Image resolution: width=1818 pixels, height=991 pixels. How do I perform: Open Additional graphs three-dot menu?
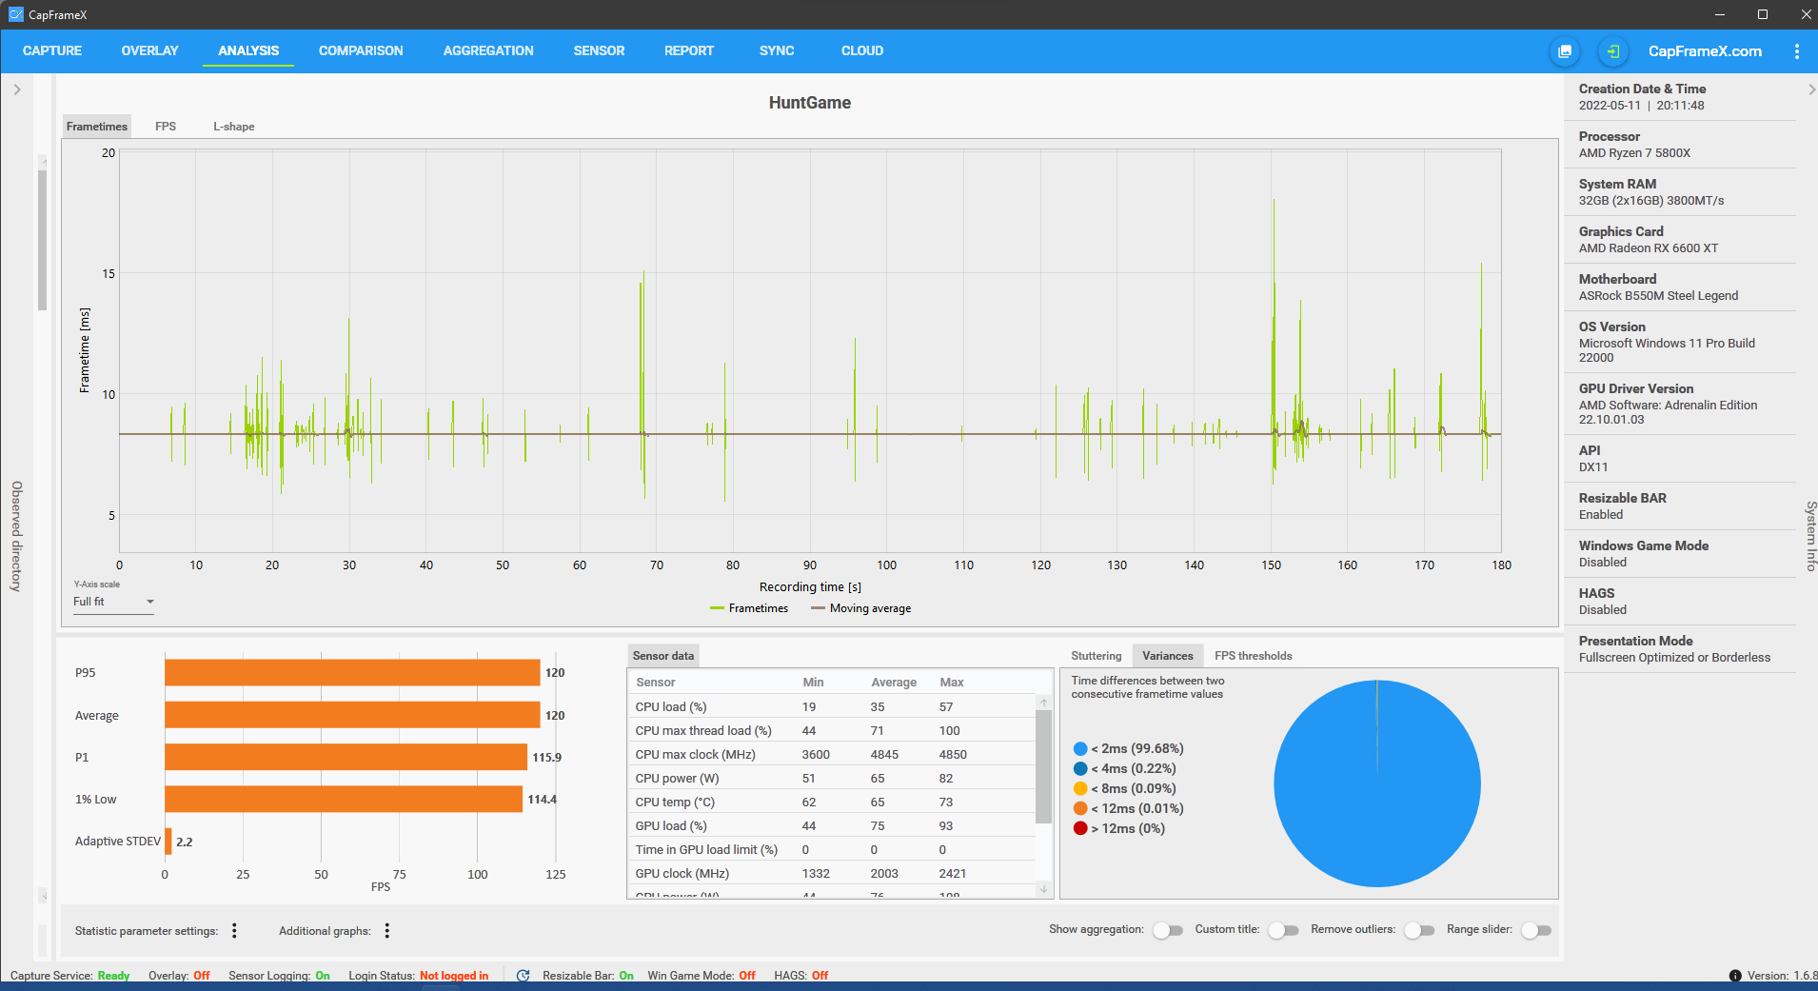(386, 931)
